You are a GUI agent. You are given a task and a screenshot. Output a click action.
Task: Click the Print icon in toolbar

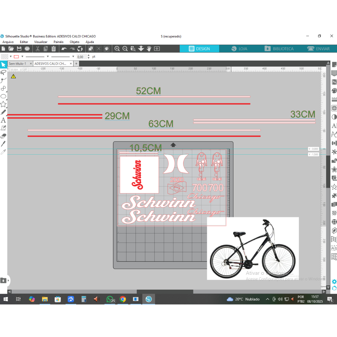coord(27,49)
